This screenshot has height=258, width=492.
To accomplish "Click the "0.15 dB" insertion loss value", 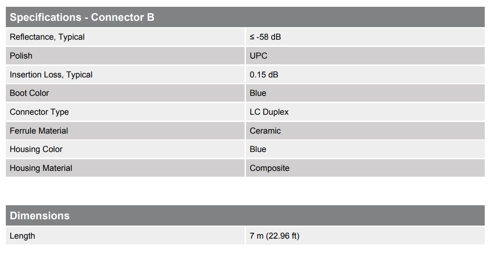I will pyautogui.click(x=264, y=75).
